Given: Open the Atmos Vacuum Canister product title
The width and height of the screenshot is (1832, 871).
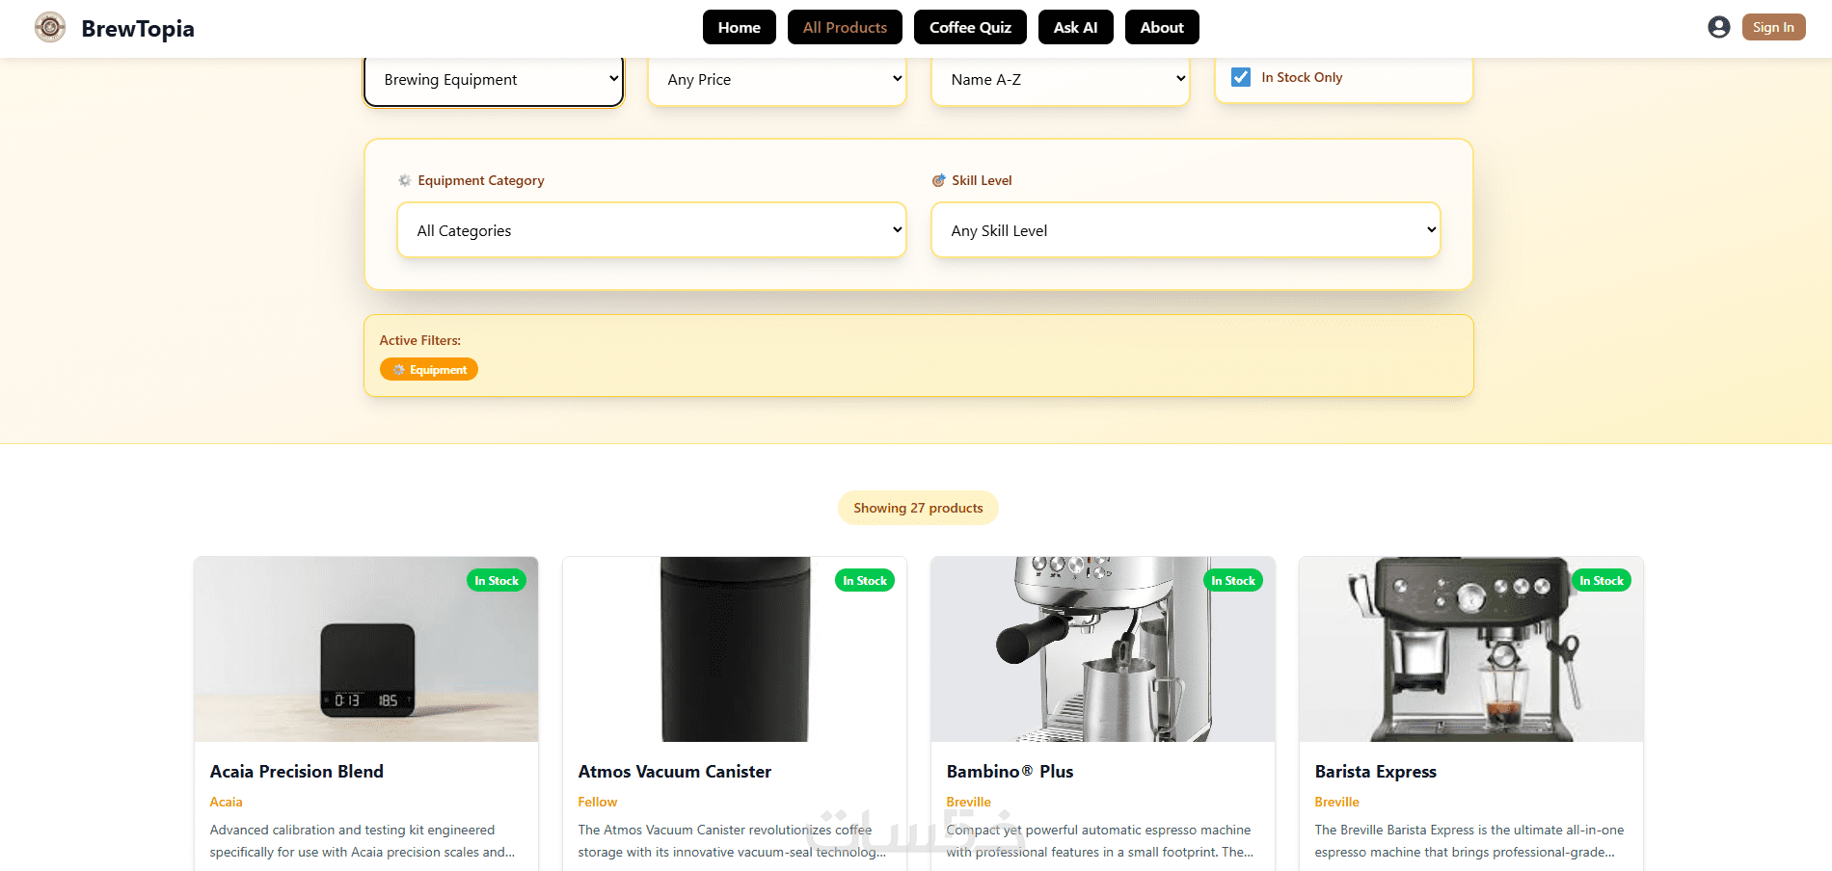Looking at the screenshot, I should tap(675, 772).
